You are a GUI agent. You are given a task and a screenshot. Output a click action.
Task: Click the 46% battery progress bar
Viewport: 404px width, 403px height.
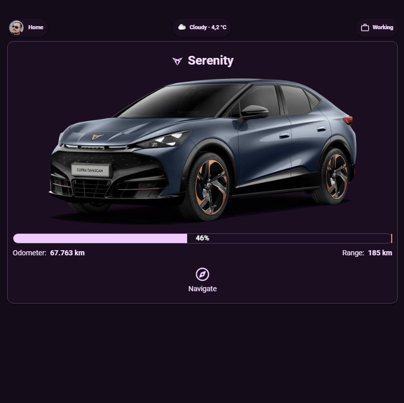(x=203, y=238)
